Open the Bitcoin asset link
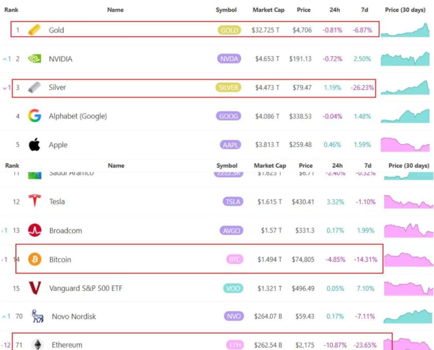Screen dimensions: 434x350 point(60,259)
